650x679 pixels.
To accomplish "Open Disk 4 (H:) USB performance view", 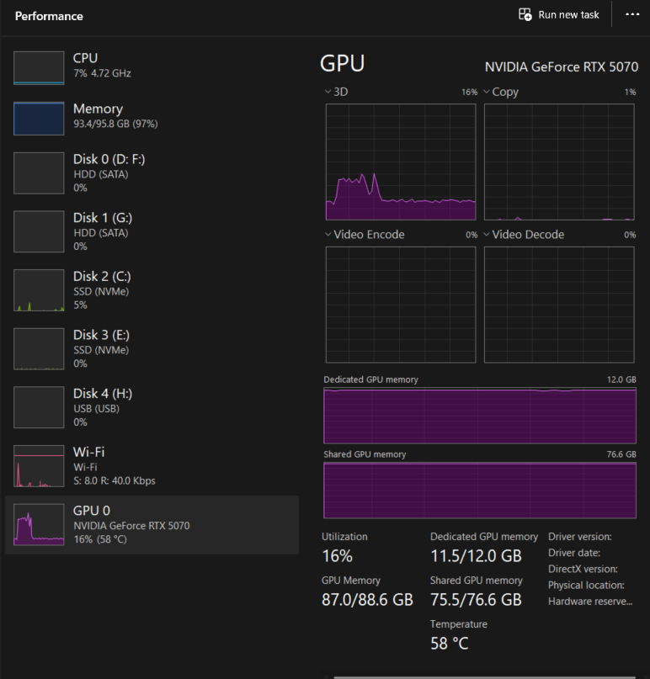I will coord(152,407).
